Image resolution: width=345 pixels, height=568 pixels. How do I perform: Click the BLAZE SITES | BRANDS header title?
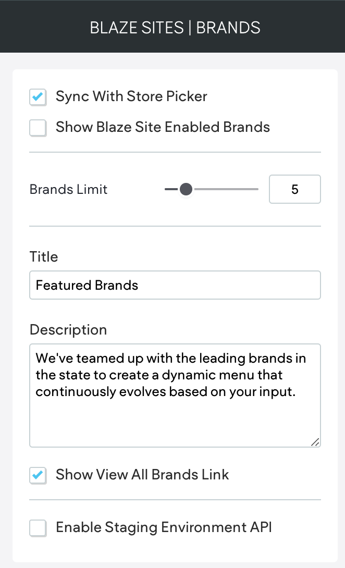(175, 27)
